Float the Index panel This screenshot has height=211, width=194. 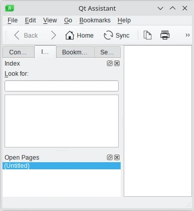(109, 64)
